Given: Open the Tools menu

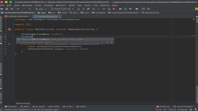Looking at the screenshot, I should coord(88,5).
